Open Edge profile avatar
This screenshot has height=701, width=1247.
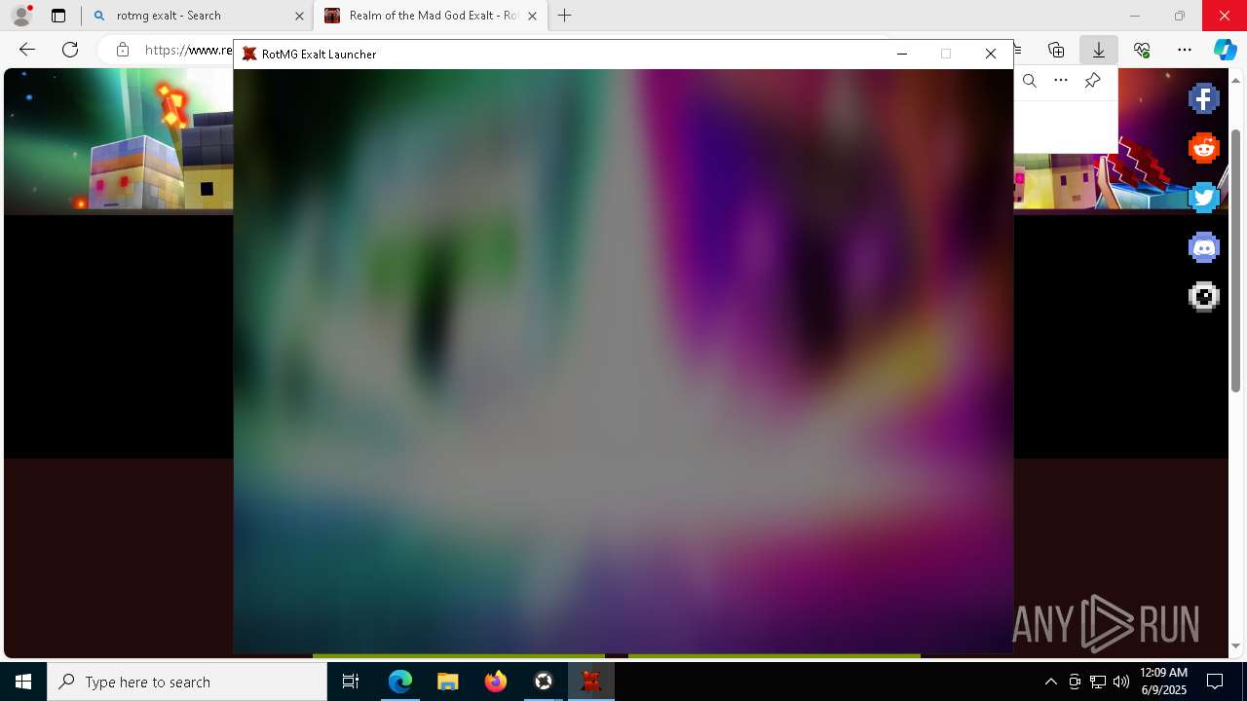pos(20,16)
